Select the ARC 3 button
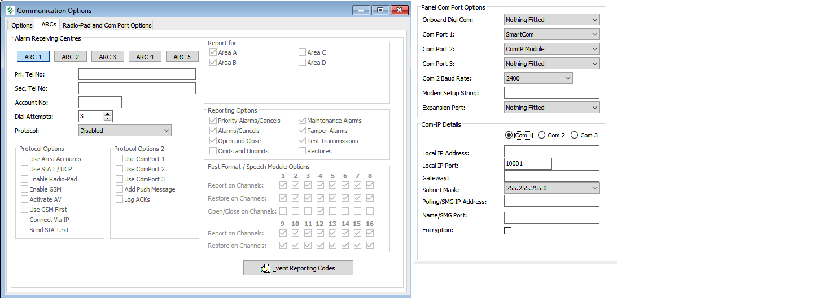 coord(107,57)
